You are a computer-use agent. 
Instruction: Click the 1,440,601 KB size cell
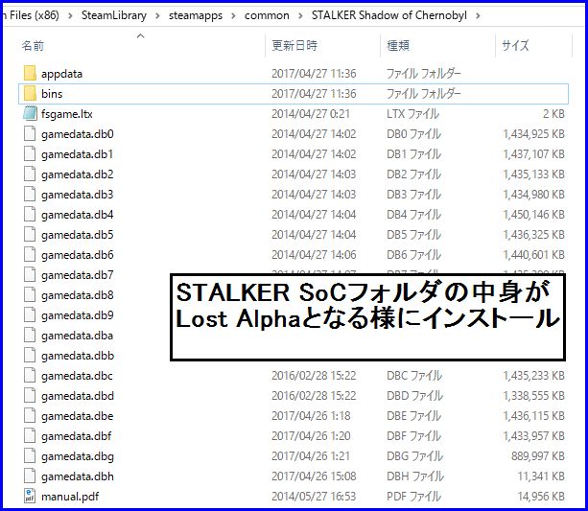534,255
